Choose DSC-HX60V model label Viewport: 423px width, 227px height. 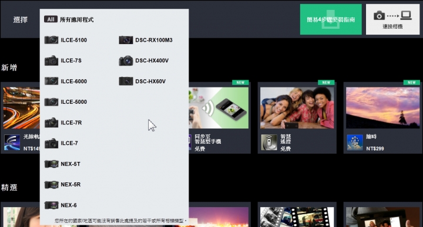(150, 82)
